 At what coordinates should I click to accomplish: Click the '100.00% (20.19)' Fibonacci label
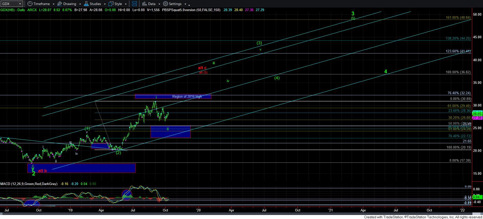[459, 147]
